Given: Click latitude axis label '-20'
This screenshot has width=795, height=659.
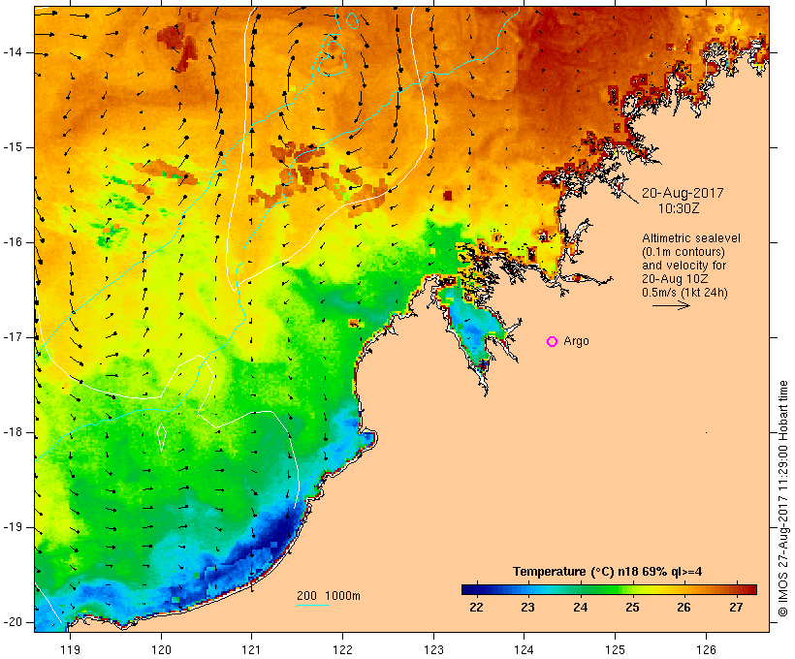Looking at the screenshot, I should [12, 622].
